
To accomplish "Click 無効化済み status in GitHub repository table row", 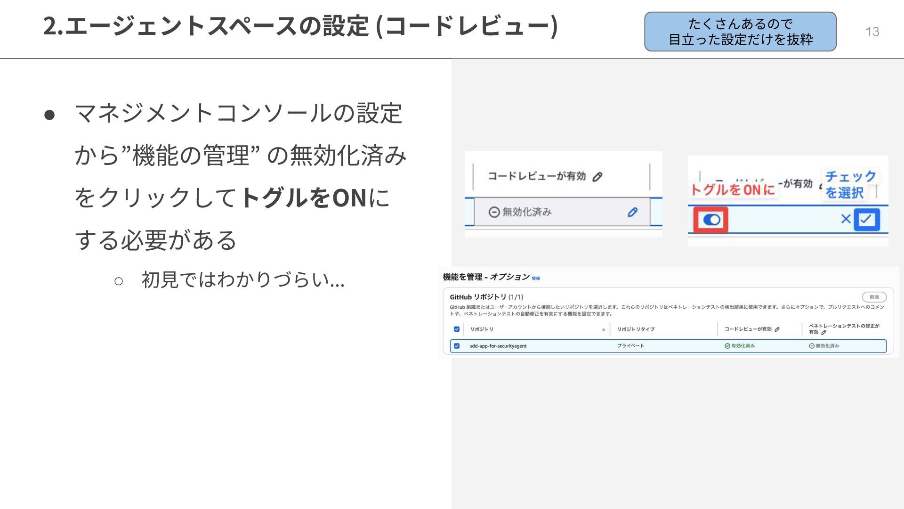I will click(x=824, y=346).
